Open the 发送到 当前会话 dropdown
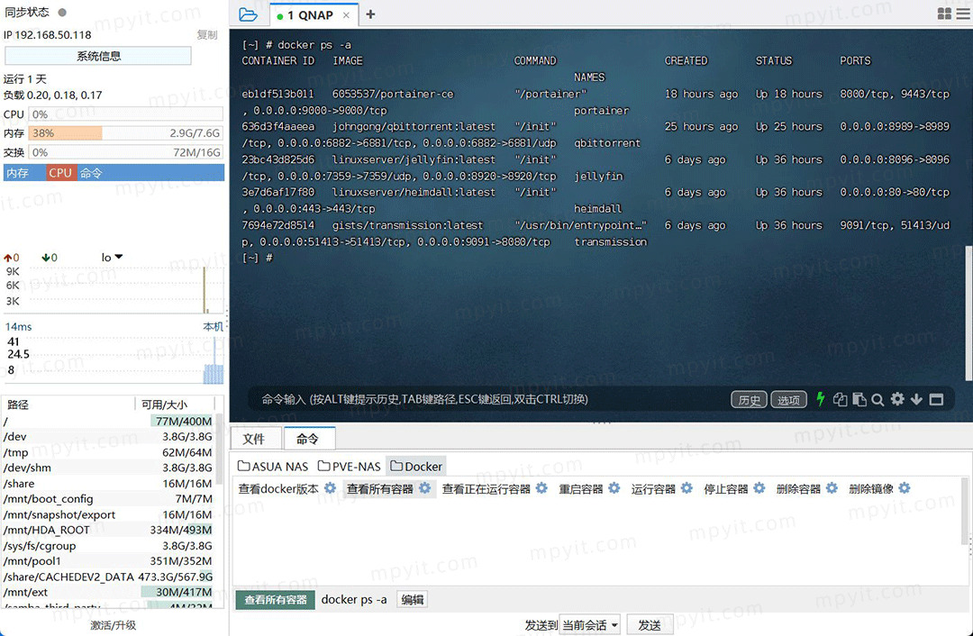 589,625
